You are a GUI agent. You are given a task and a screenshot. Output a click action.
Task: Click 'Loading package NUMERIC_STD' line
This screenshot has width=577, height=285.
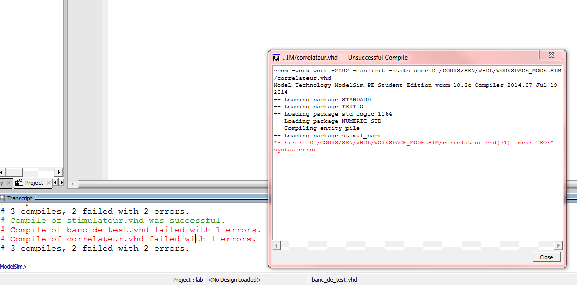pyautogui.click(x=328, y=121)
